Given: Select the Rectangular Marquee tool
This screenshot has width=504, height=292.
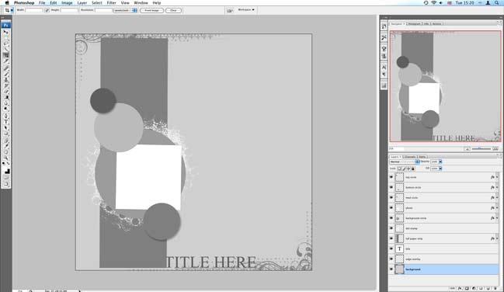Looking at the screenshot, I should point(5,38).
